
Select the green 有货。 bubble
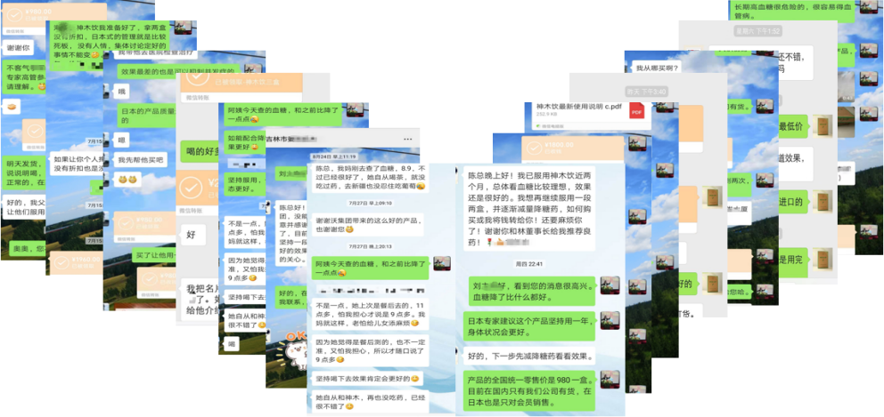(740, 106)
